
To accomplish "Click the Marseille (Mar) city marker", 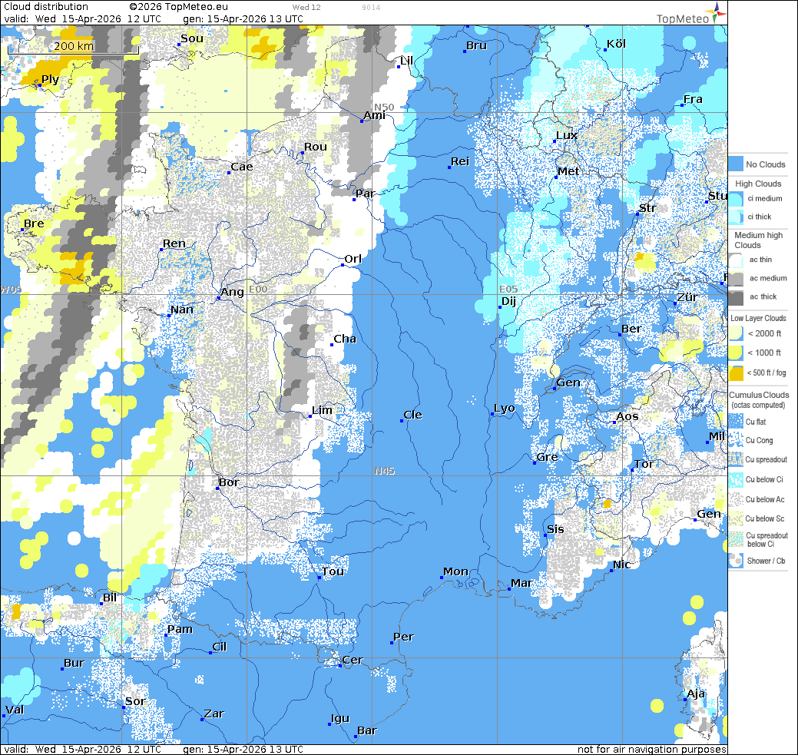I will coord(510,589).
